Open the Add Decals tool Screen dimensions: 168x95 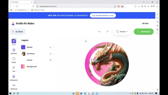click(14, 87)
